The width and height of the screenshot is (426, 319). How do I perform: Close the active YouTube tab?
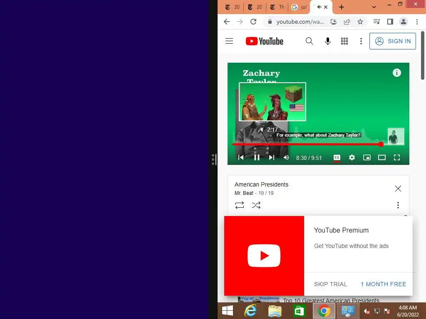(326, 7)
